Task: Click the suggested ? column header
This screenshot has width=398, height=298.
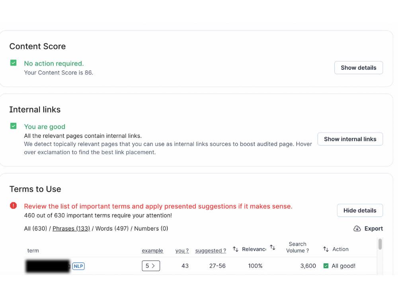Action: tap(211, 251)
